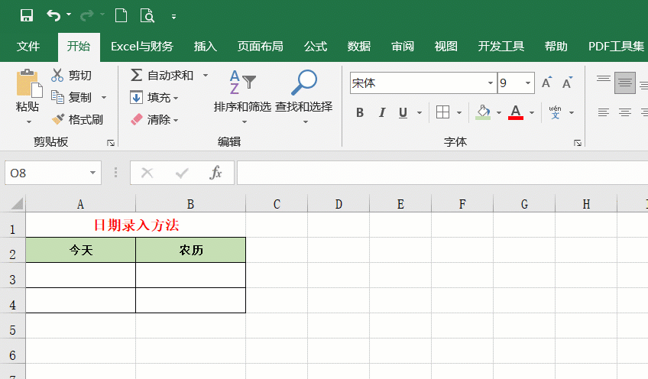Click the Undo arrow icon
648x379 pixels.
point(53,15)
